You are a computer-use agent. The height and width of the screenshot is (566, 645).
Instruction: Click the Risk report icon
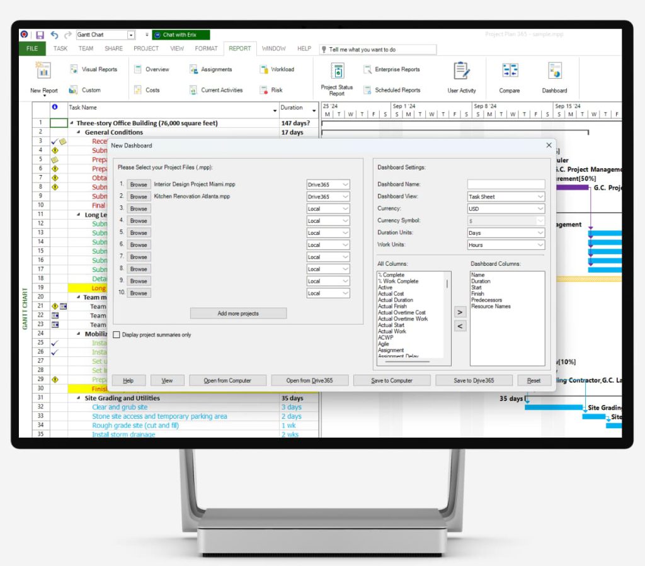[x=271, y=89]
